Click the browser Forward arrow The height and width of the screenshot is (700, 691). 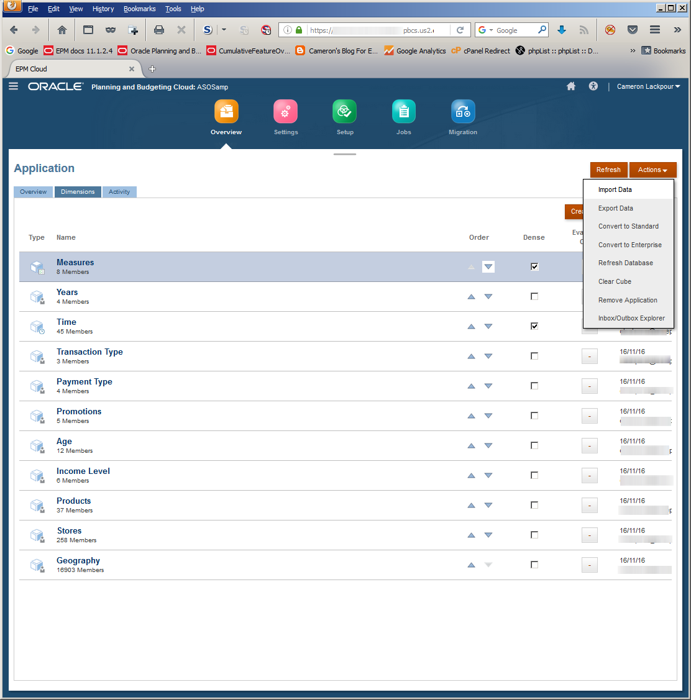(36, 30)
